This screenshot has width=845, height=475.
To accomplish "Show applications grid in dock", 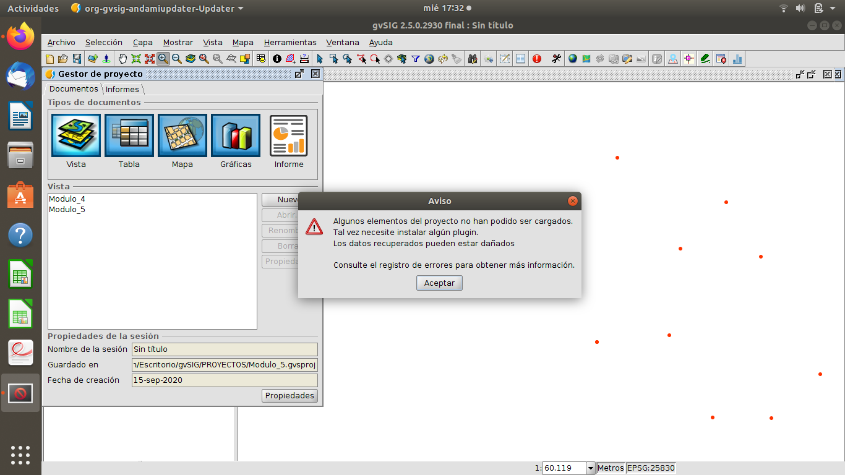I will 20,455.
